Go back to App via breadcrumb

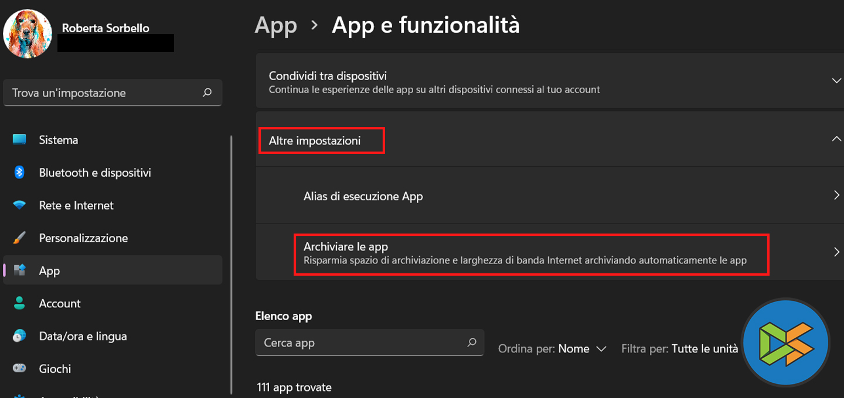tap(275, 26)
